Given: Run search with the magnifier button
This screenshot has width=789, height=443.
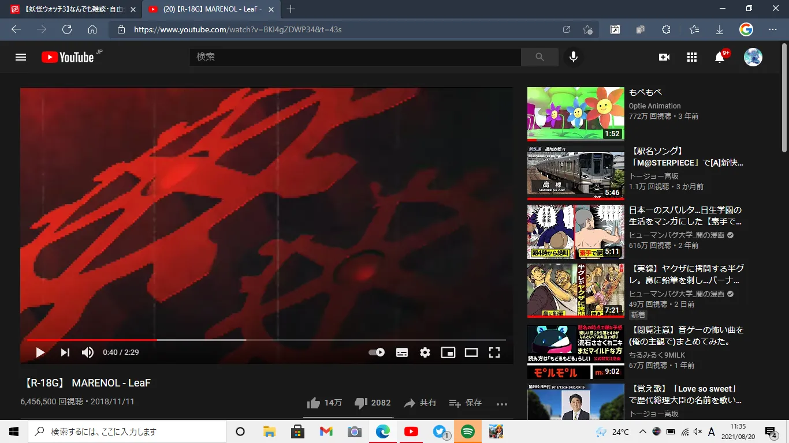Looking at the screenshot, I should click(x=539, y=57).
